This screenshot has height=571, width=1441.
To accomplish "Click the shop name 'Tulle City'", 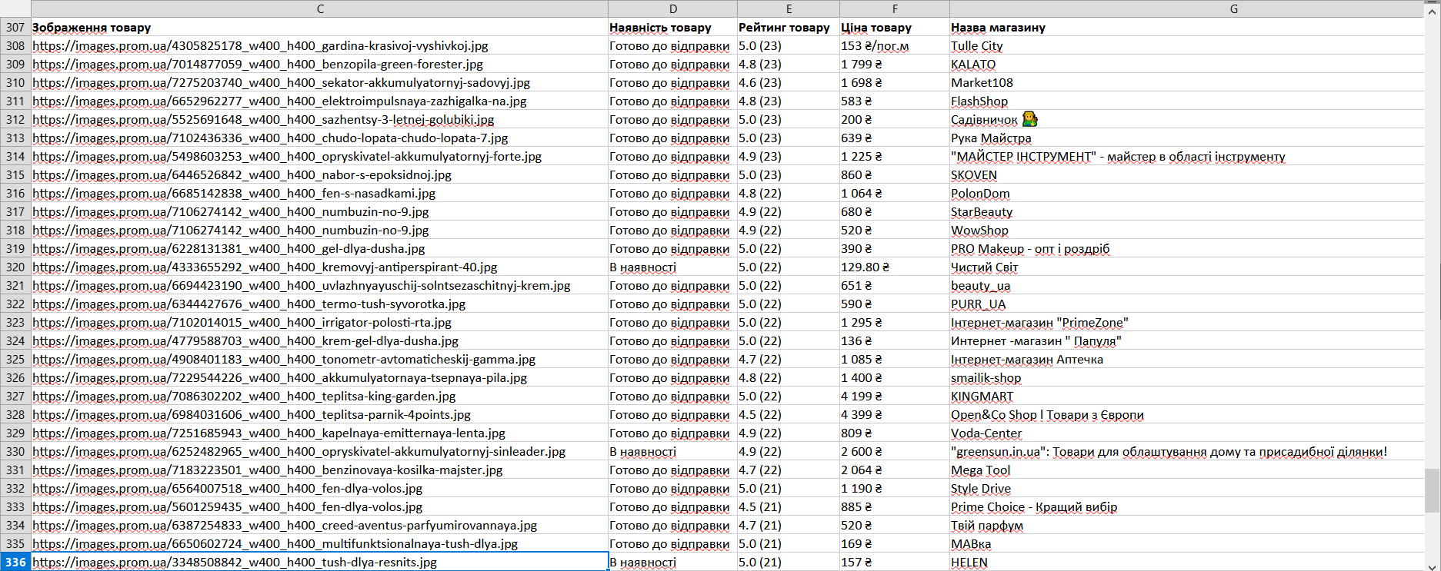I will pyautogui.click(x=976, y=45).
